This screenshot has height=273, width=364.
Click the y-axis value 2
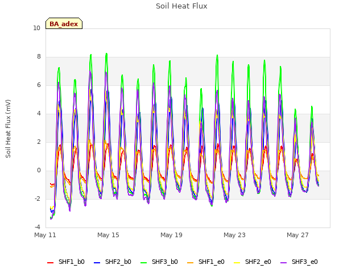[x=39, y=142]
